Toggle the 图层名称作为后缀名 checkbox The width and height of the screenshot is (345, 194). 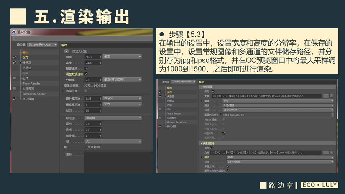click(228, 171)
